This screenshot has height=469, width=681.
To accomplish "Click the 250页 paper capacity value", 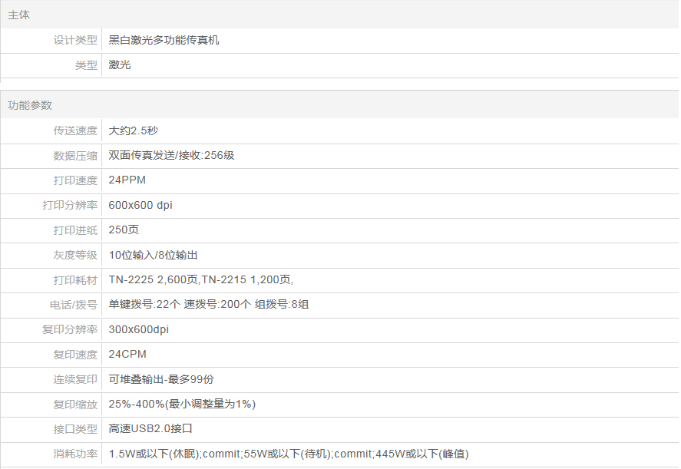I will [x=124, y=230].
